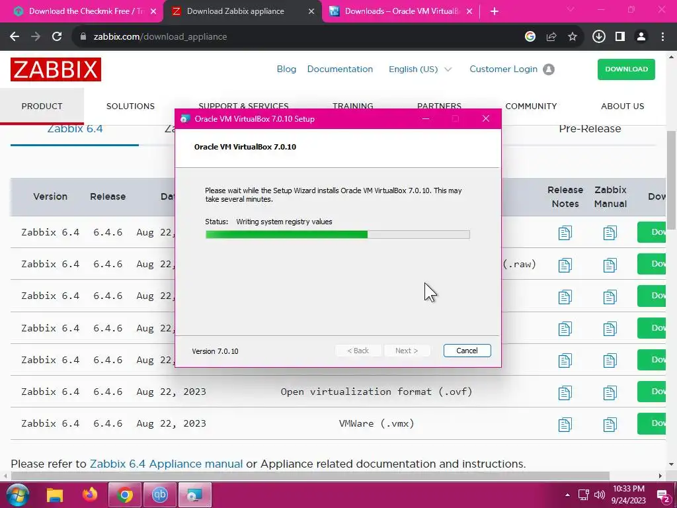Open Zabbix 6.4 Appliance manual link
Screen dimensions: 677x508
pos(166,464)
